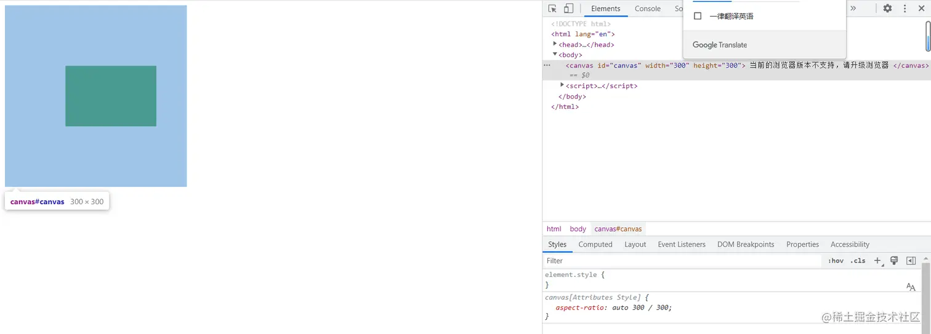931x334 pixels.
Task: Click the canvas id attribute value "canvas"
Action: [626, 65]
